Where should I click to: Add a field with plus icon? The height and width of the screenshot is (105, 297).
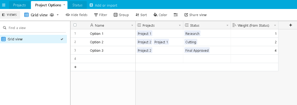[291, 25]
